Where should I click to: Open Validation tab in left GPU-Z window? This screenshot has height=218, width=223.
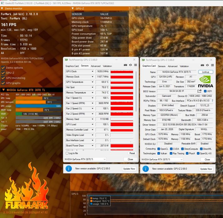coord(107,66)
